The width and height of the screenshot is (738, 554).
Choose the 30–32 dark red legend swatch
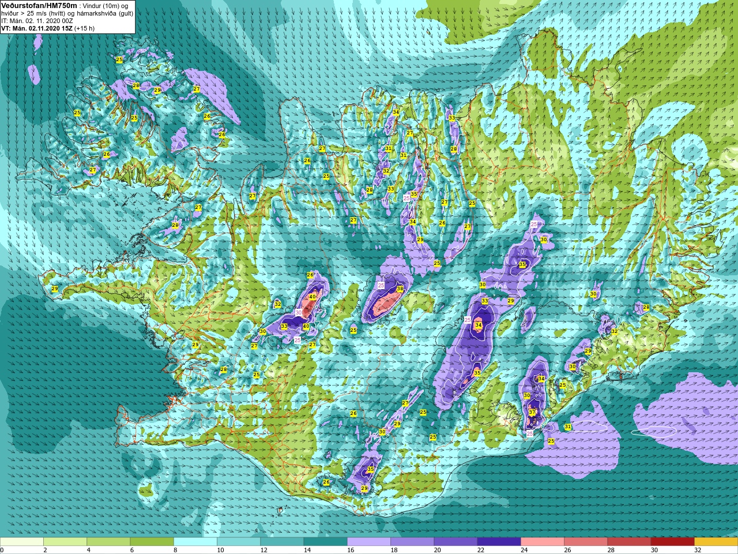click(672, 542)
